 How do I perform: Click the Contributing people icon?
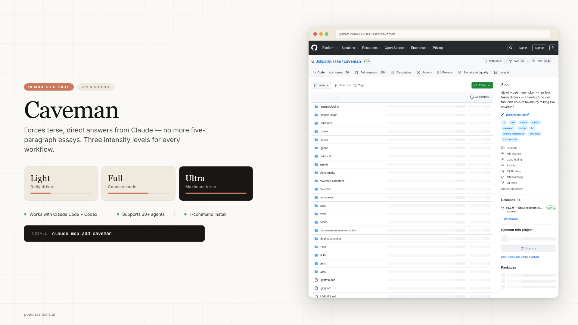point(503,160)
